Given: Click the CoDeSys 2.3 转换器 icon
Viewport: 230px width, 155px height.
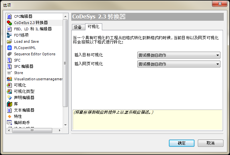Looking at the screenshot, I should point(10,23).
